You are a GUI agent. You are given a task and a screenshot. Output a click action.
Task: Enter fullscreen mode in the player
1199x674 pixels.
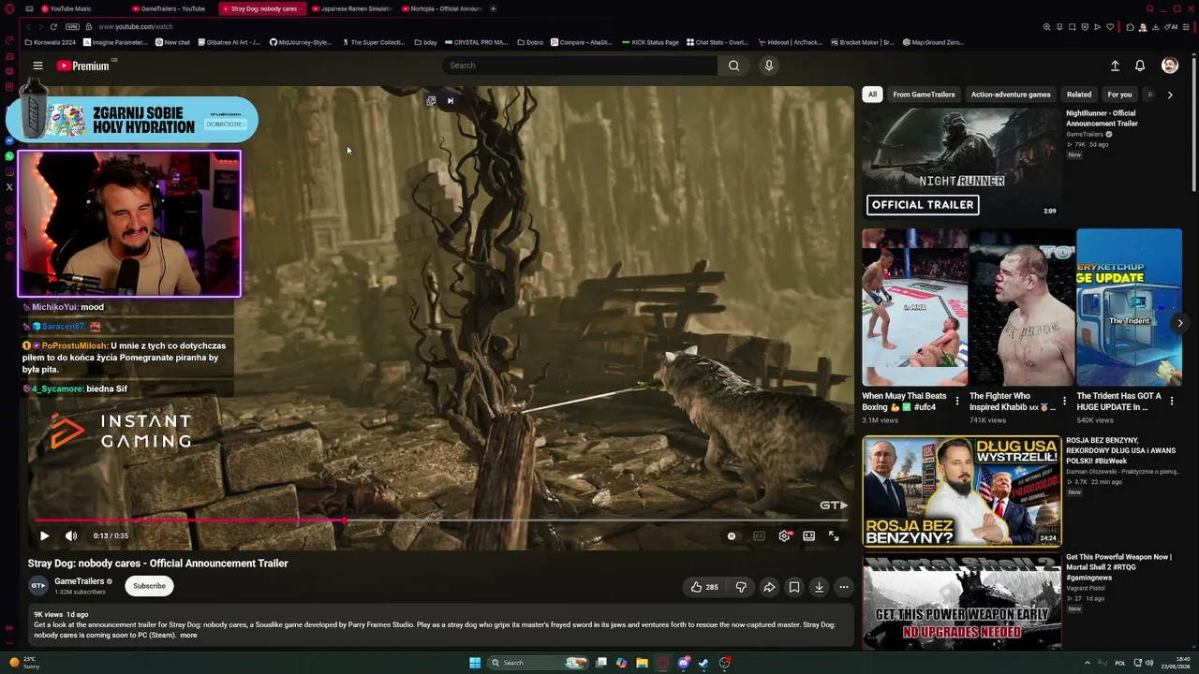[x=834, y=535]
